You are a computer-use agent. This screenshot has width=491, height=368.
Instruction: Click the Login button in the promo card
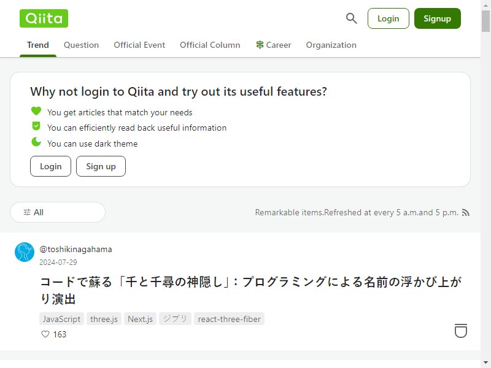51,166
